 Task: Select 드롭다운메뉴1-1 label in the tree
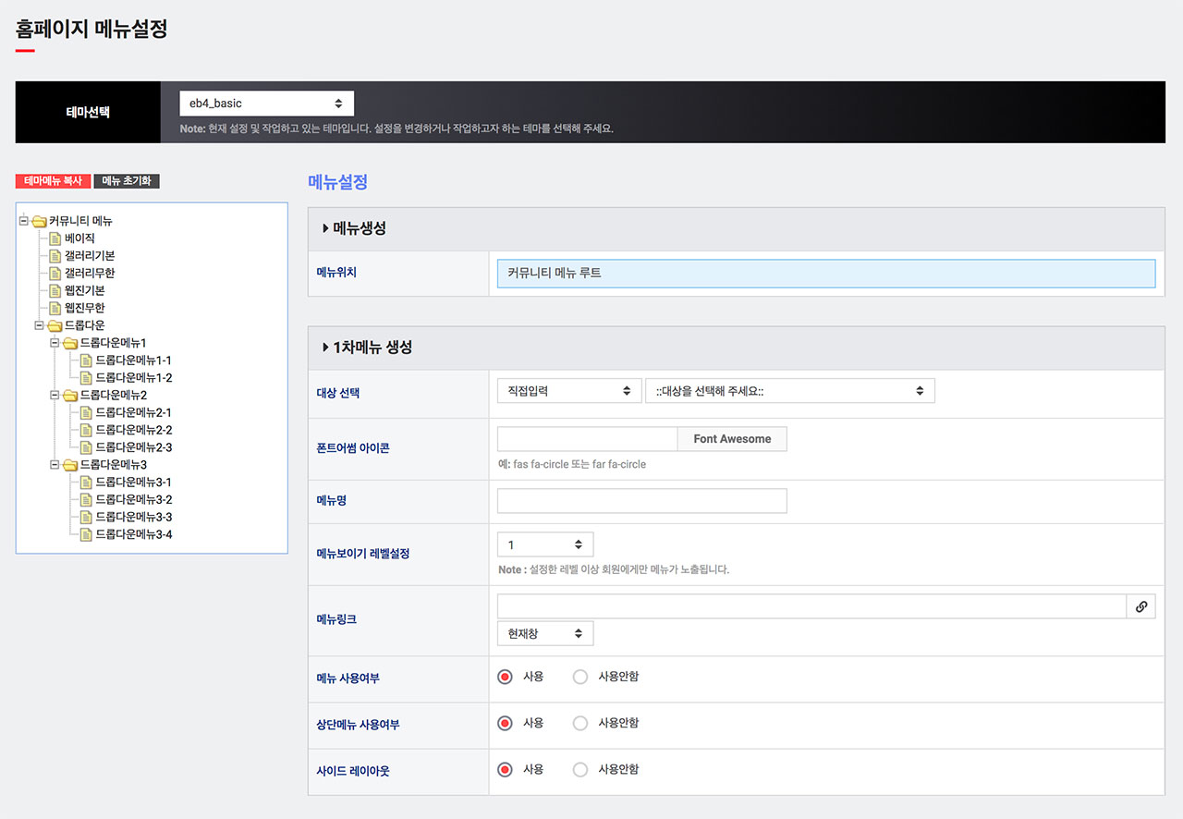pos(134,361)
